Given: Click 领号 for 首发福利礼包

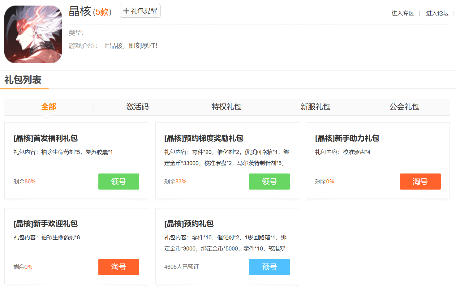Looking at the screenshot, I should [118, 182].
